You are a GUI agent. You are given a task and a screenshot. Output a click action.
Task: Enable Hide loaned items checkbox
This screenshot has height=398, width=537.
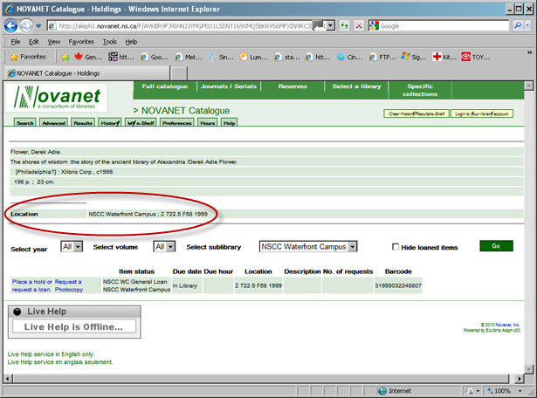[396, 247]
